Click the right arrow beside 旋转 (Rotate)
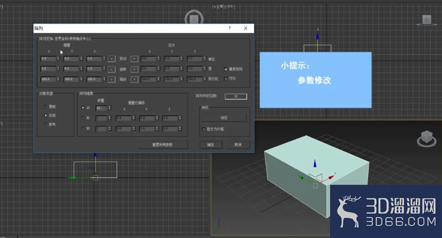The width and height of the screenshot is (442, 238). [134, 69]
